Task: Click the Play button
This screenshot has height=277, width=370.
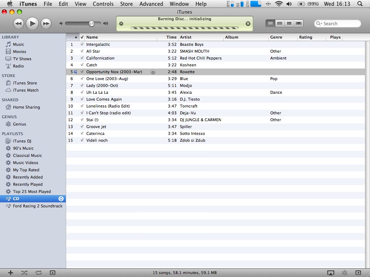Action: [32, 23]
